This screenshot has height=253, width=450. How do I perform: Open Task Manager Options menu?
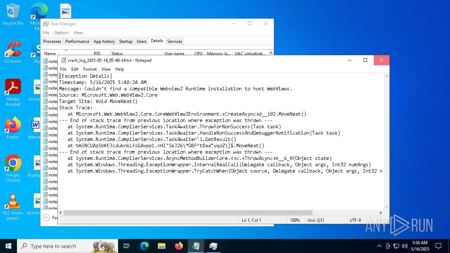tap(62, 33)
